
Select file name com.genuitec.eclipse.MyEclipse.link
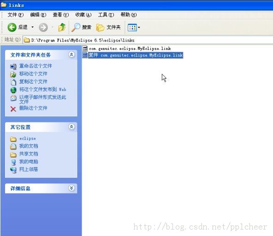click(130, 48)
